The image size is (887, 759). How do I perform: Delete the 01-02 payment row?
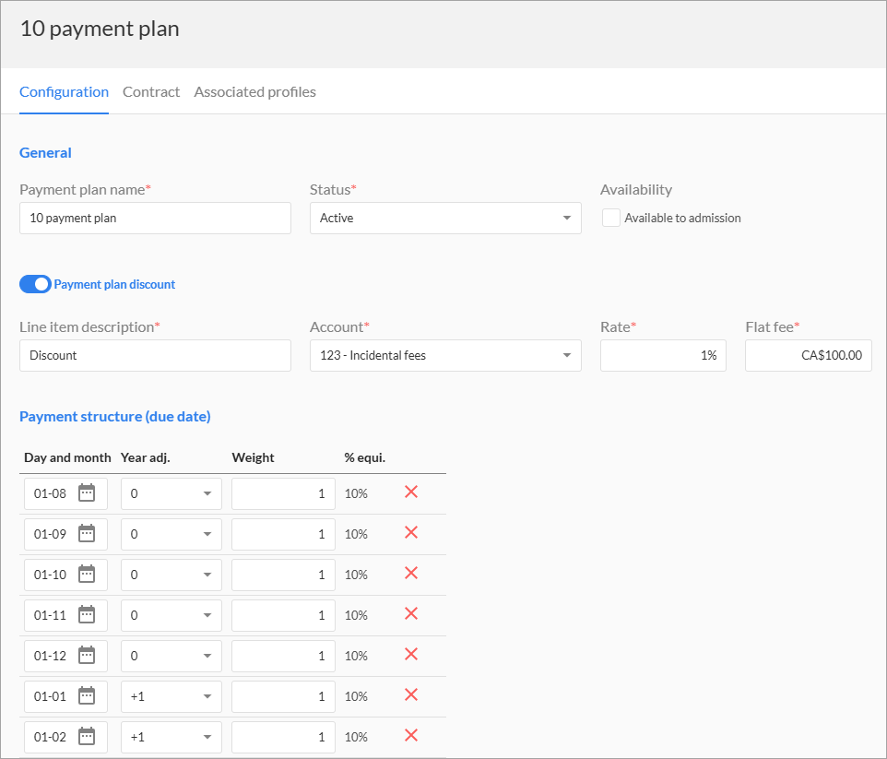[x=411, y=735]
